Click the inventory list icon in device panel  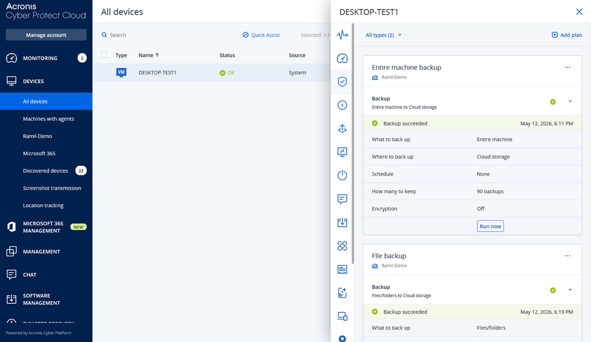pos(342,269)
